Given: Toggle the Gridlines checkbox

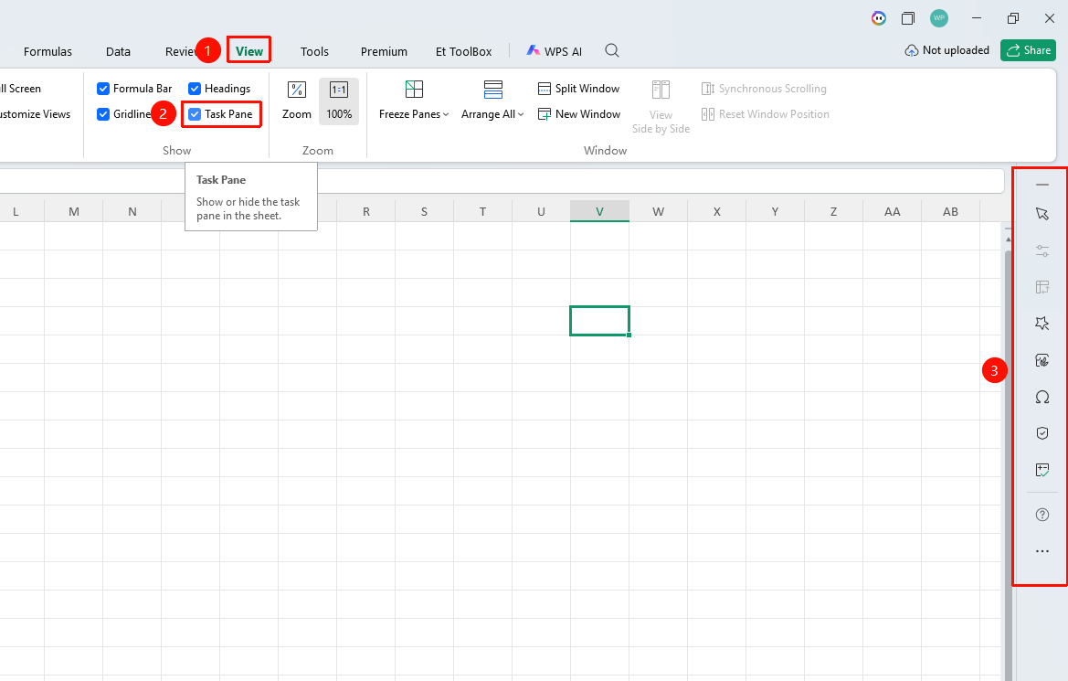Looking at the screenshot, I should (x=103, y=114).
